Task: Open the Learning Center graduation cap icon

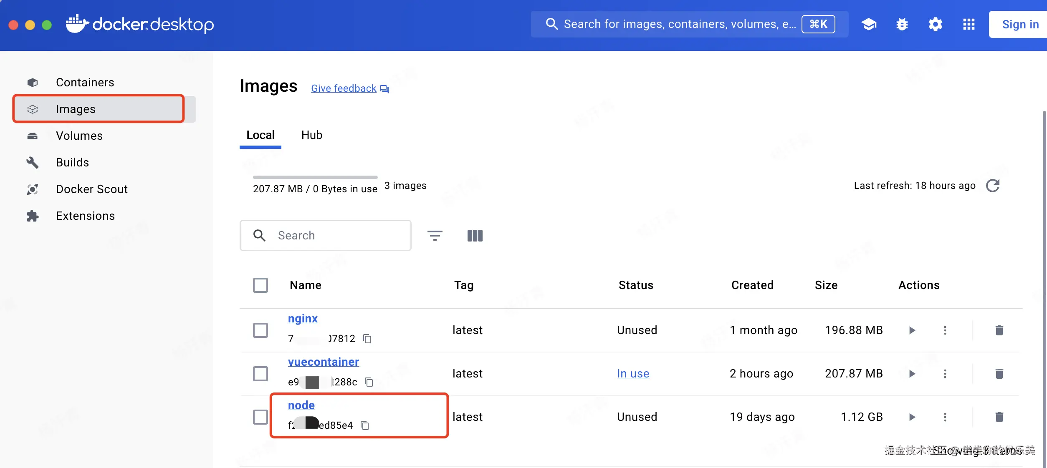Action: click(869, 25)
